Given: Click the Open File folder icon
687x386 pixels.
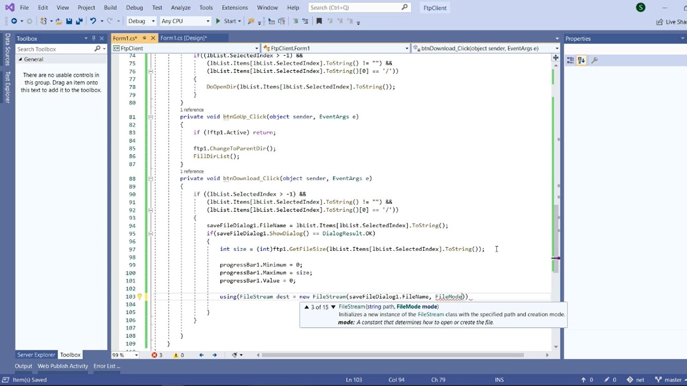Looking at the screenshot, I should [59, 21].
